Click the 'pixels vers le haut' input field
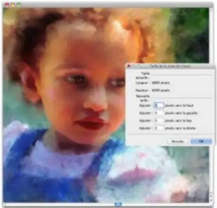The width and height of the screenshot is (217, 208). tap(158, 105)
